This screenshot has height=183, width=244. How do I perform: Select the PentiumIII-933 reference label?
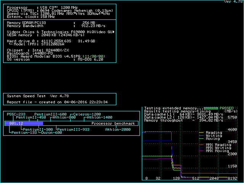pyautogui.click(x=73, y=130)
